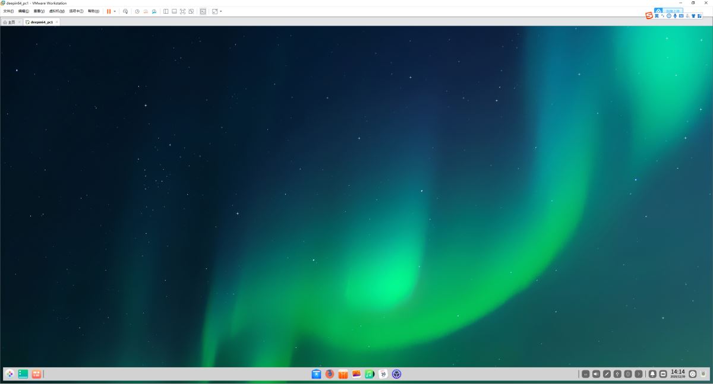Open the 虚拟机(M) menu
Image resolution: width=713 pixels, height=384 pixels.
pos(57,11)
